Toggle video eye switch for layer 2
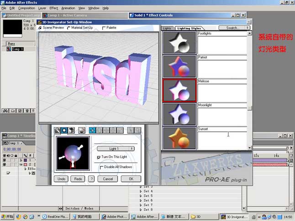Viewport: 295px width, 221px height. point(4,164)
